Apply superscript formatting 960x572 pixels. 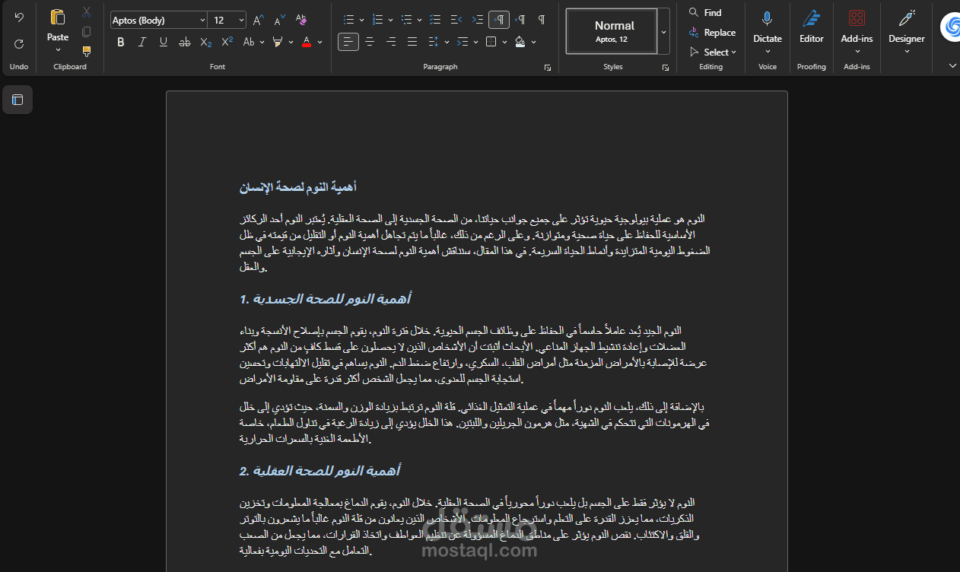(227, 42)
